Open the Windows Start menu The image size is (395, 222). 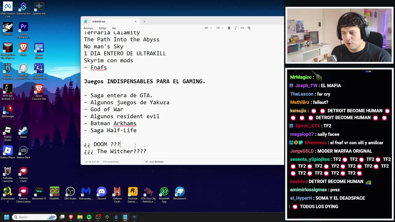tap(6, 217)
